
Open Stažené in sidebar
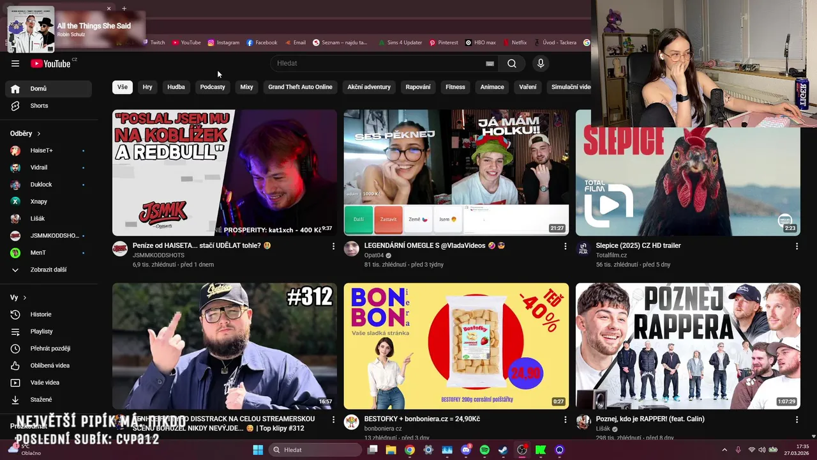49,399
